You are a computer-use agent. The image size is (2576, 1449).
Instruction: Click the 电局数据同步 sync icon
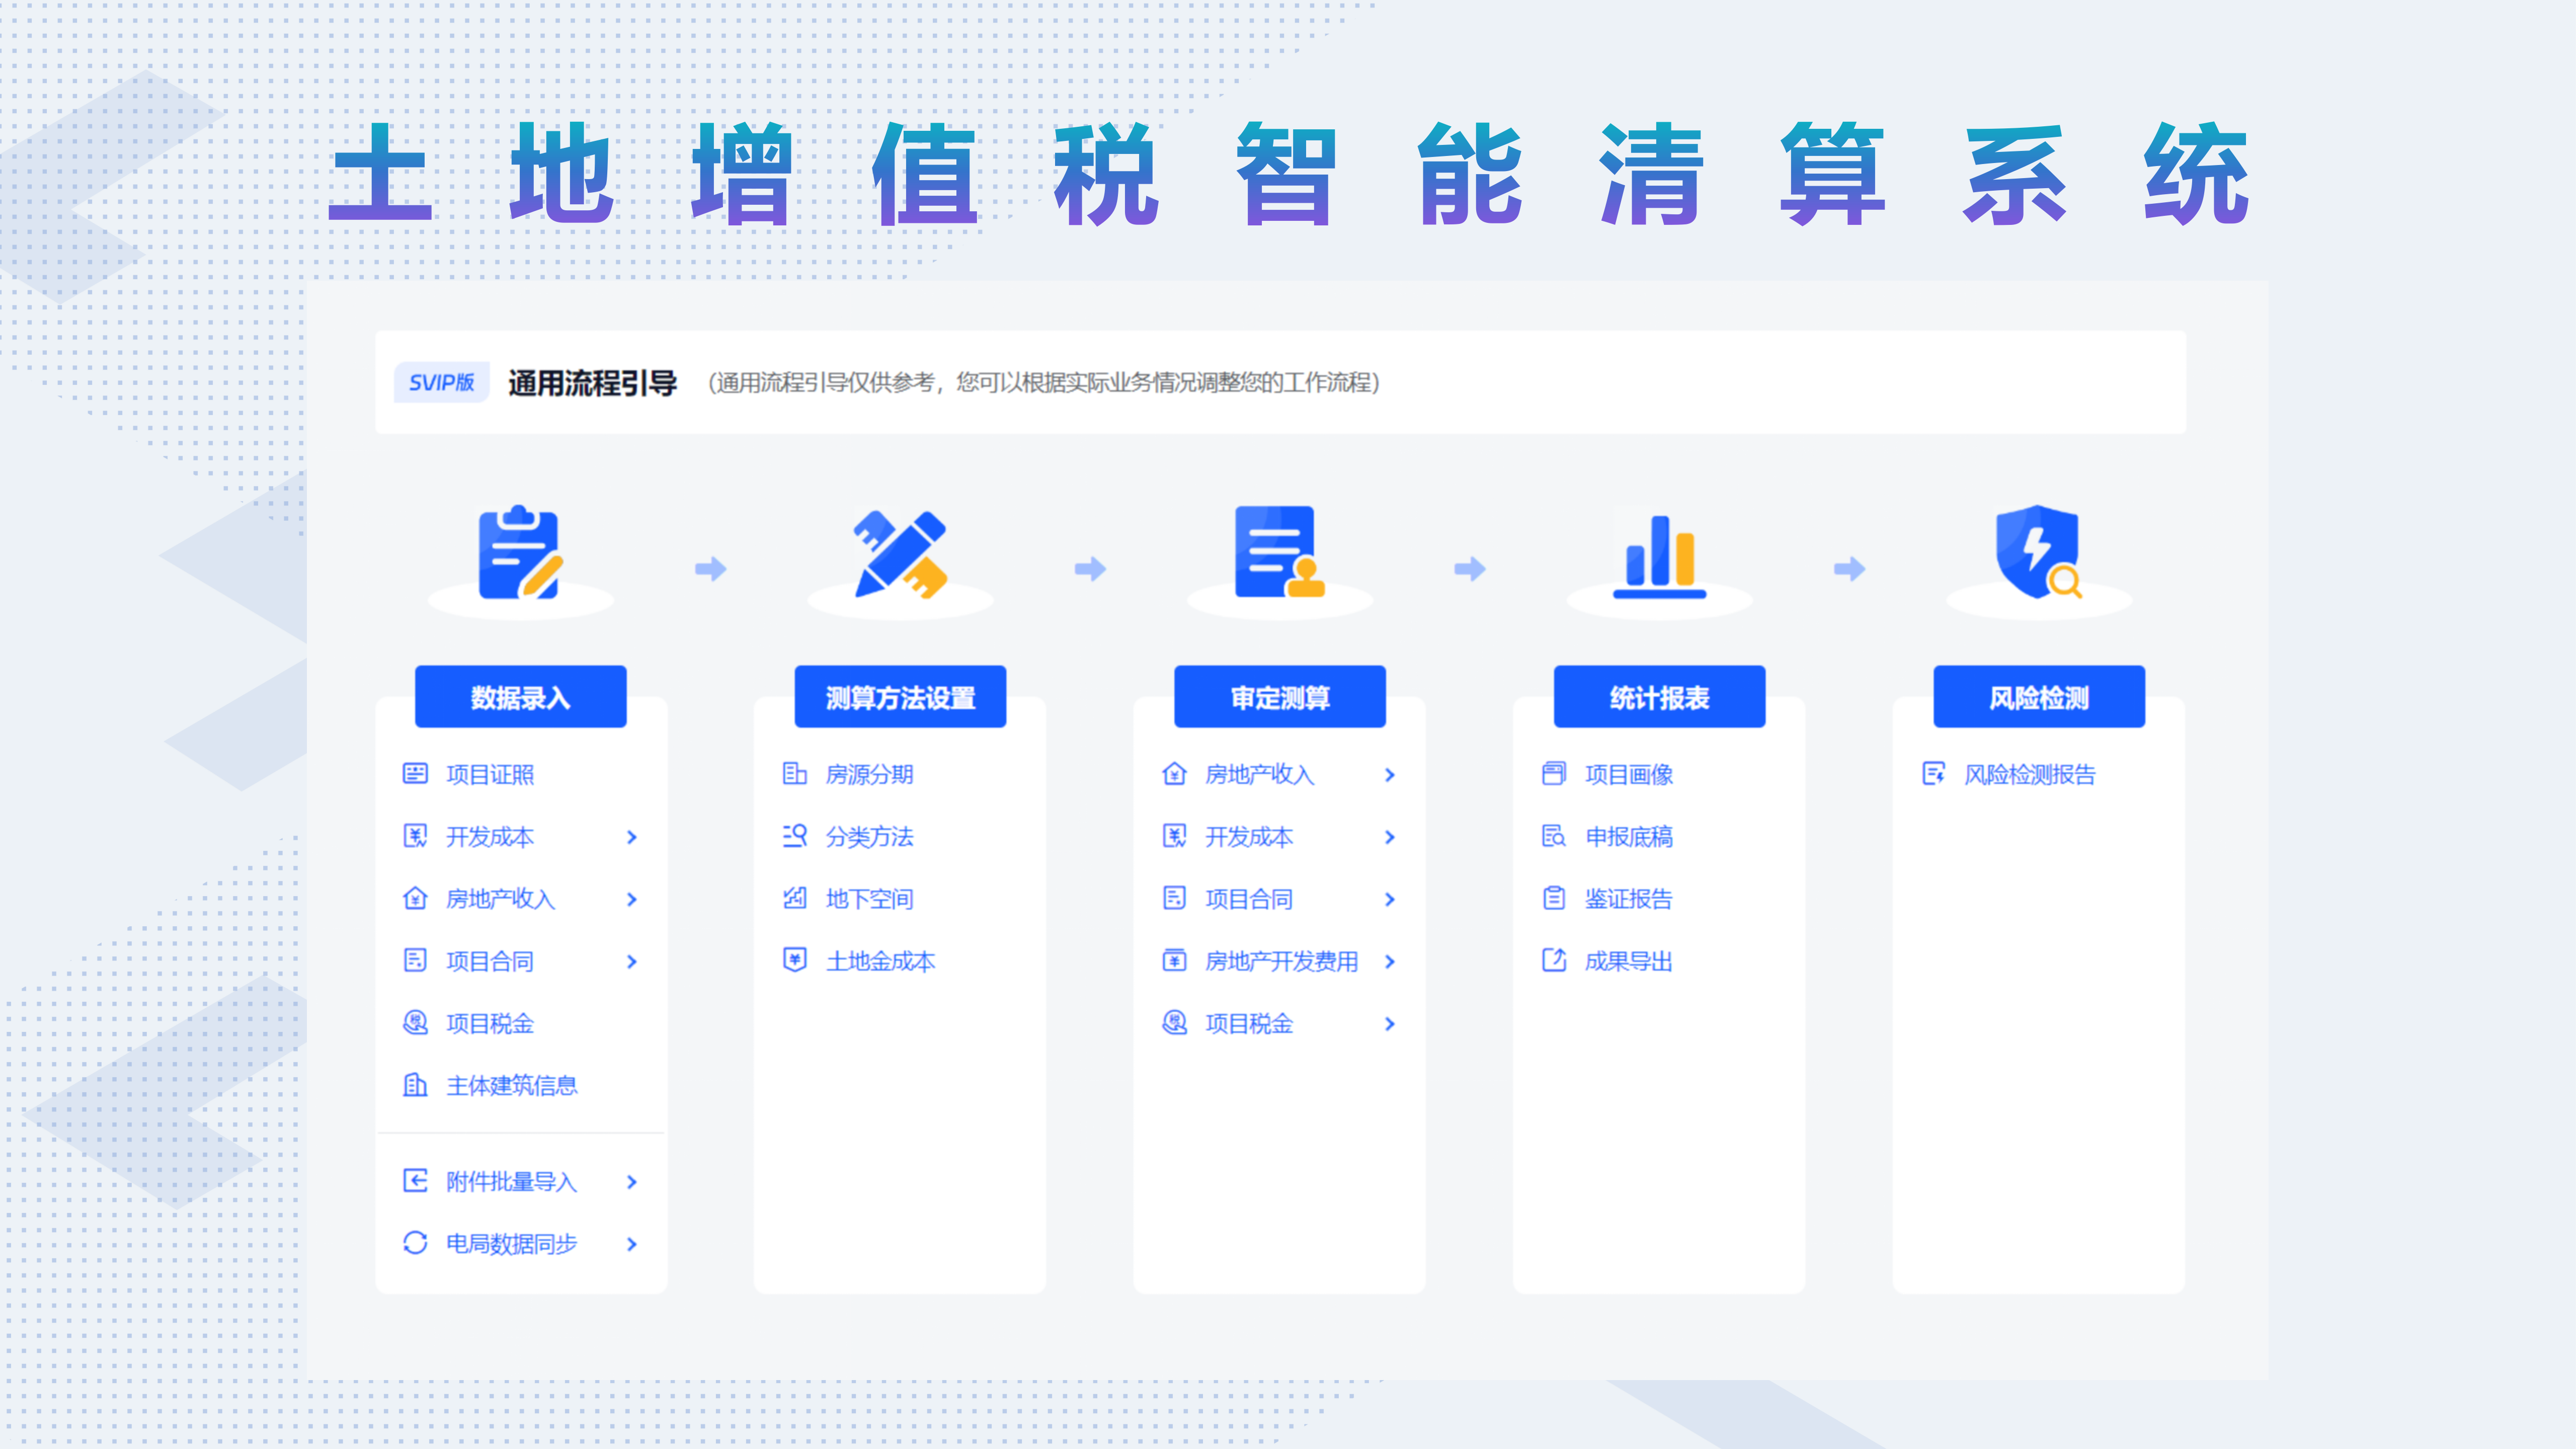tap(415, 1243)
